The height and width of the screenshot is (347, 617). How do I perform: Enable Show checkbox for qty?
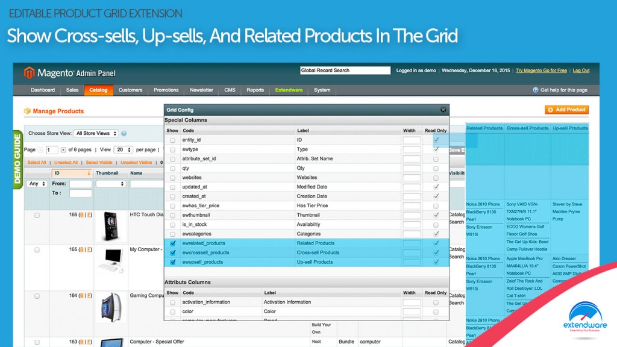click(173, 169)
